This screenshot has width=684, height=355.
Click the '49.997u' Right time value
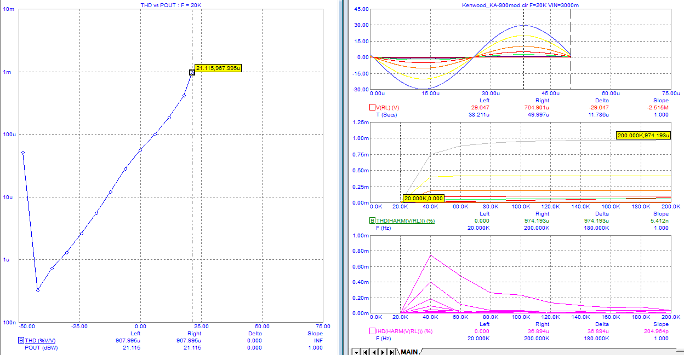538,114
